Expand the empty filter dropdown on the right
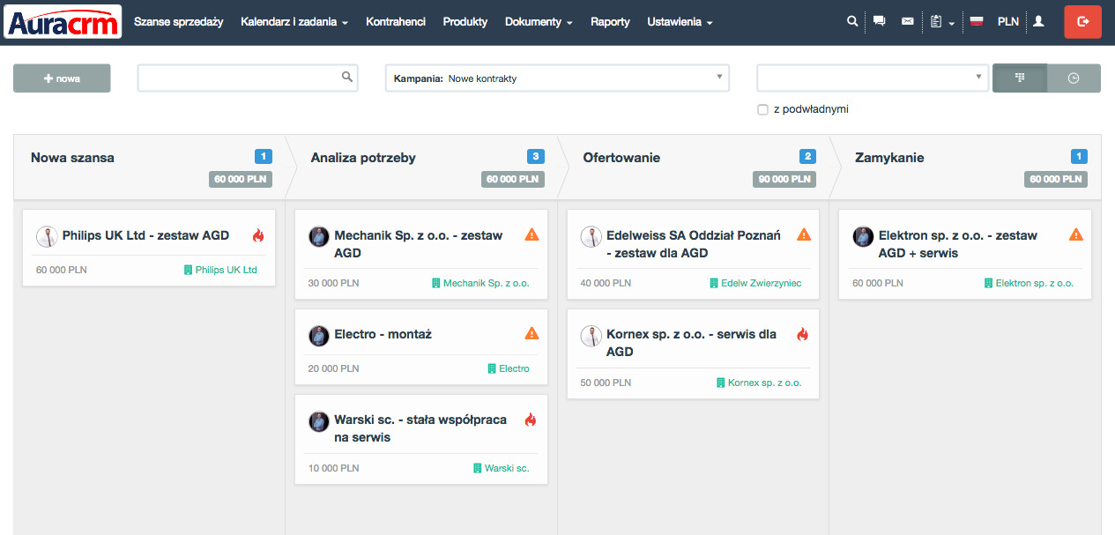Image resolution: width=1115 pixels, height=535 pixels. click(x=871, y=78)
